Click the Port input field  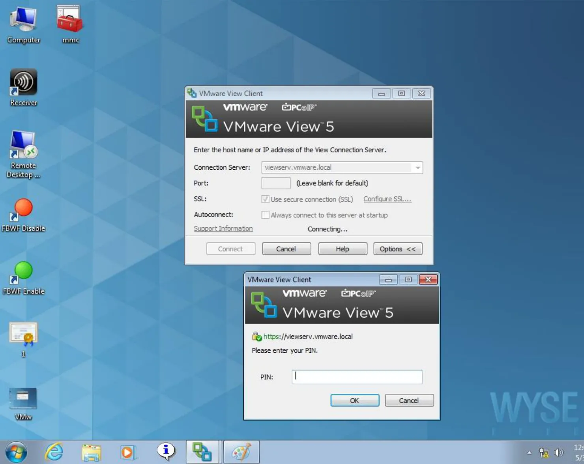pos(276,183)
